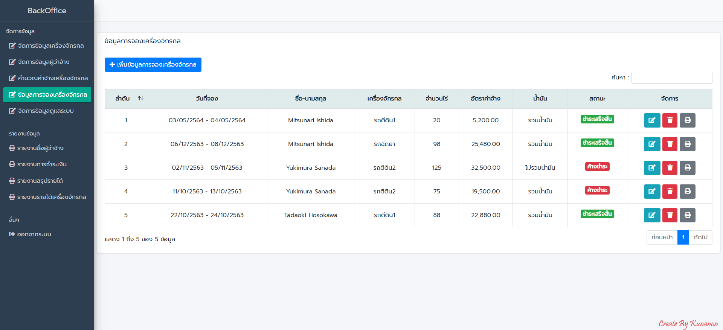
Task: Delete the booking in row 2
Action: pyautogui.click(x=670, y=144)
